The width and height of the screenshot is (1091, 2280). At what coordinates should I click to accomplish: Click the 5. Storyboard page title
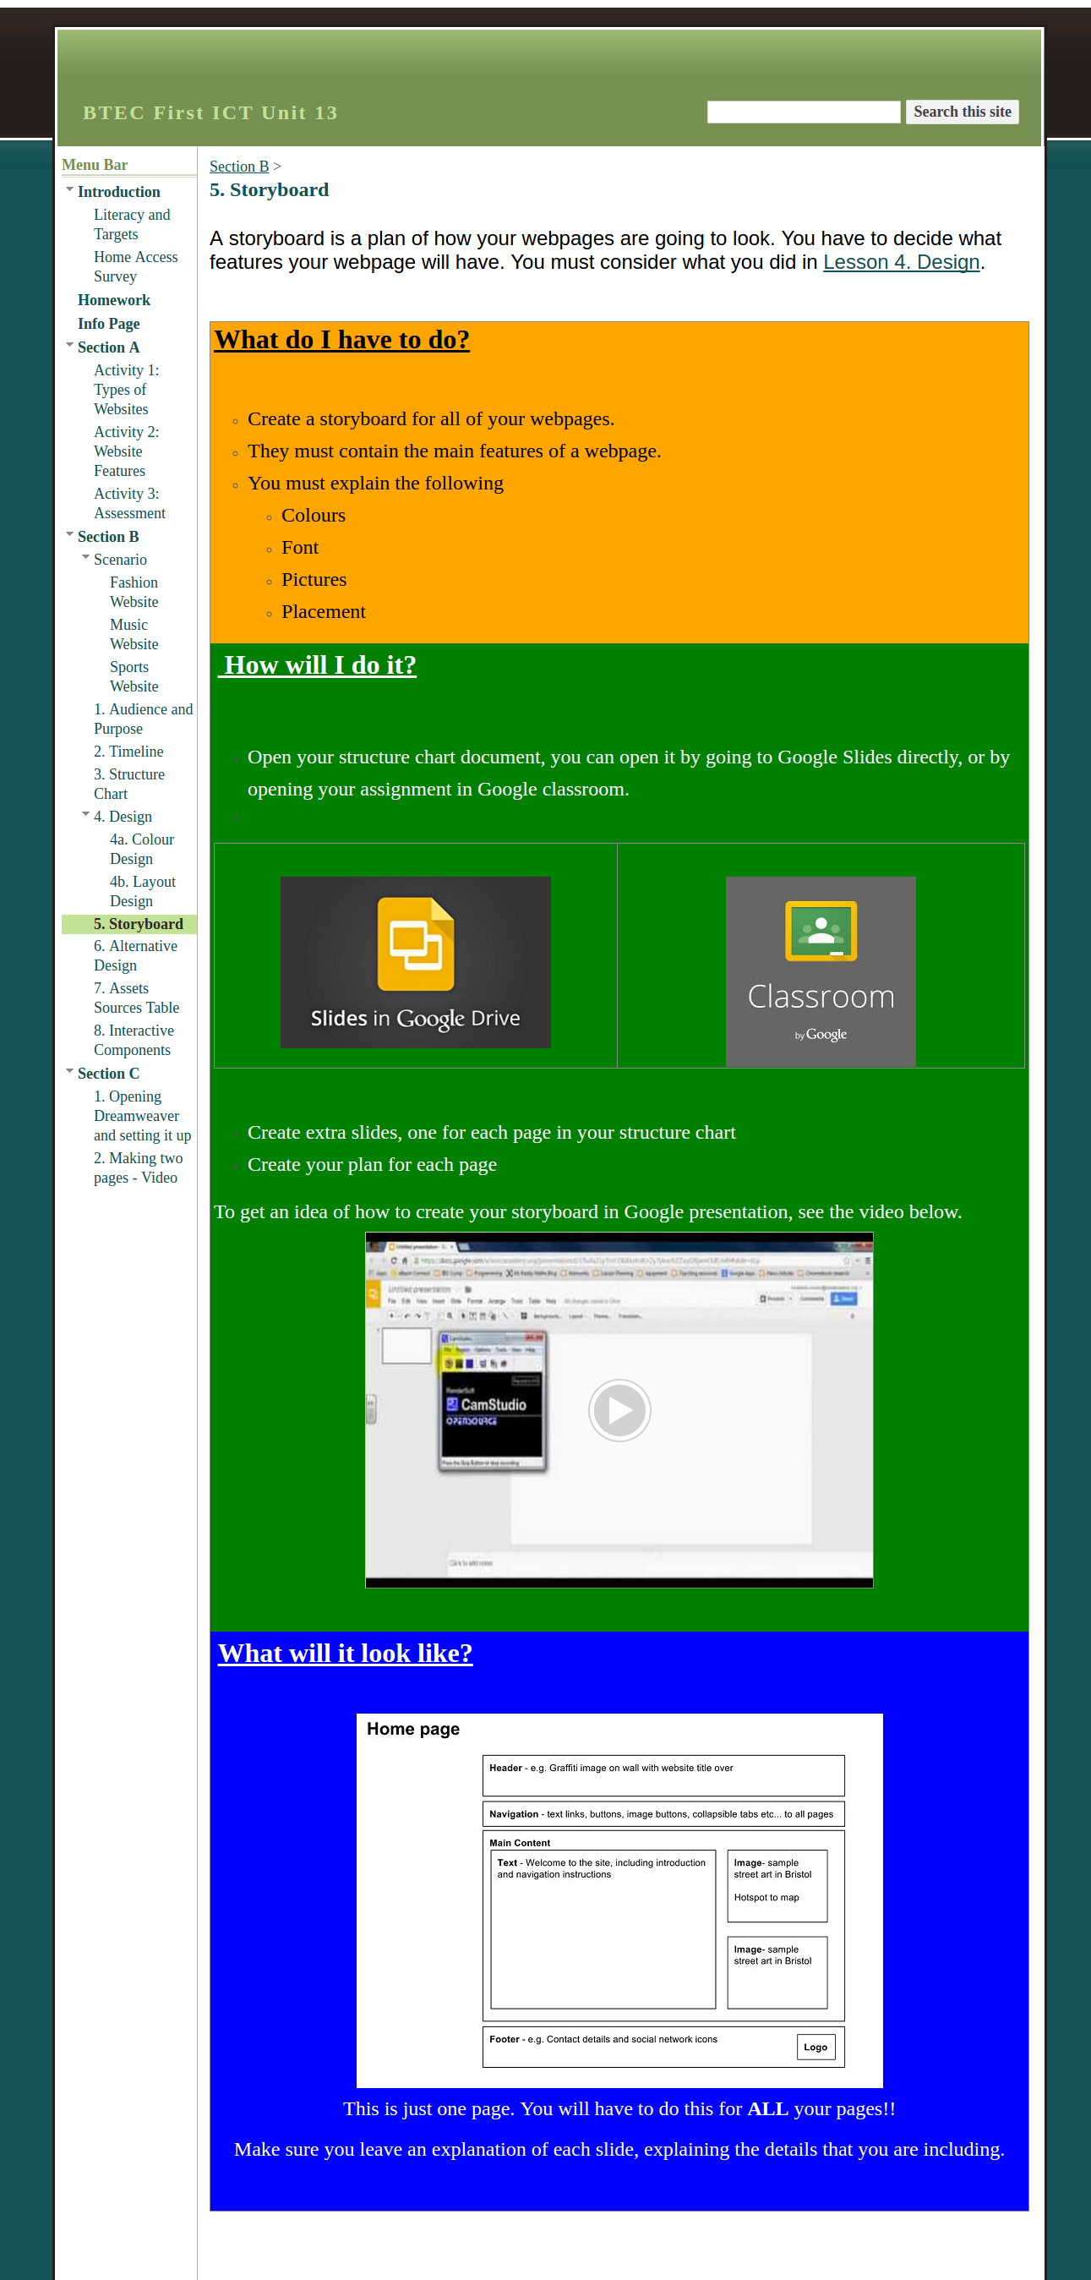click(269, 190)
